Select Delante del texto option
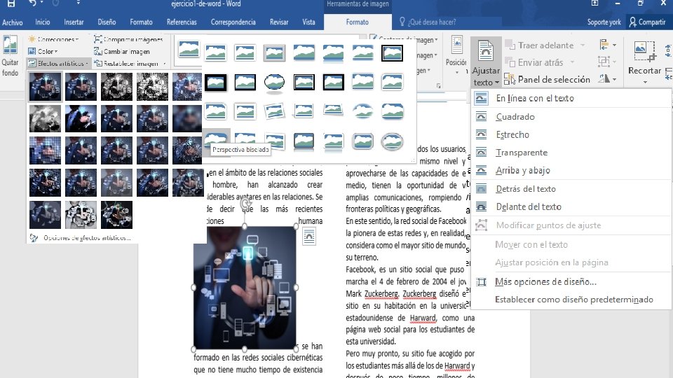Viewport: 673px width, 378px height. pyautogui.click(x=571, y=207)
